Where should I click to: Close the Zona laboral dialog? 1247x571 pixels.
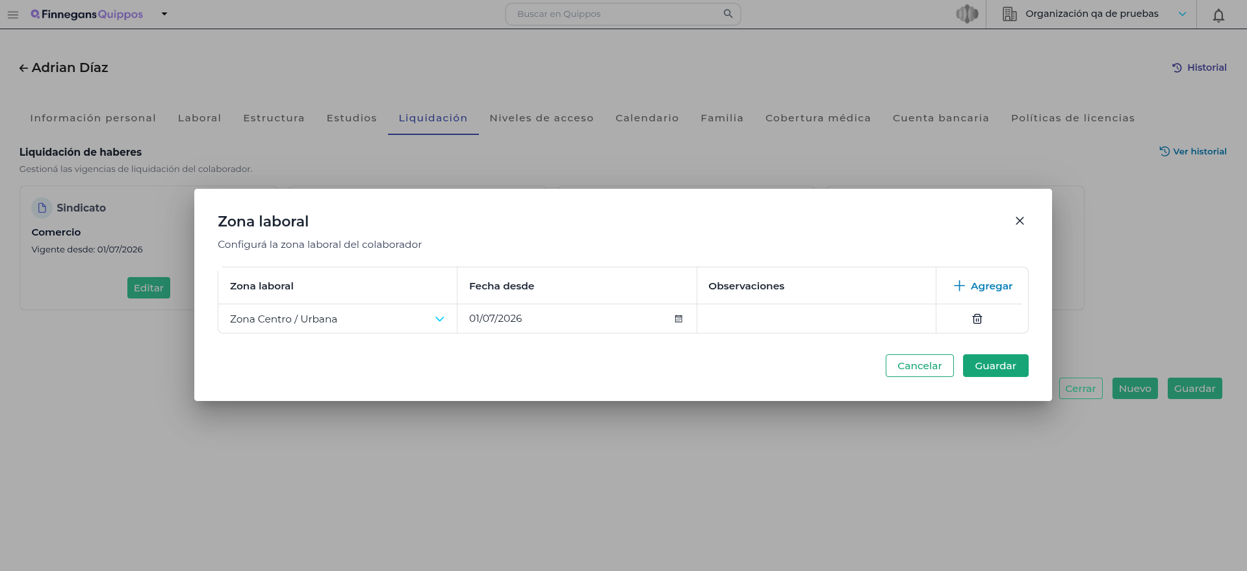coord(1020,221)
